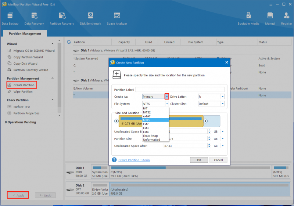Image resolution: width=294 pixels, height=206 pixels.
Task: Choose FAT in file system list
Action: [155, 108]
